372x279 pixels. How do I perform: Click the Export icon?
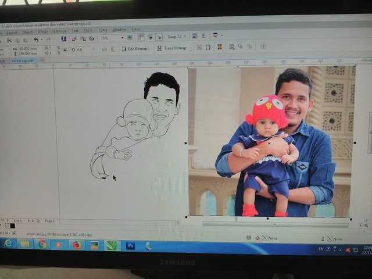[83, 38]
